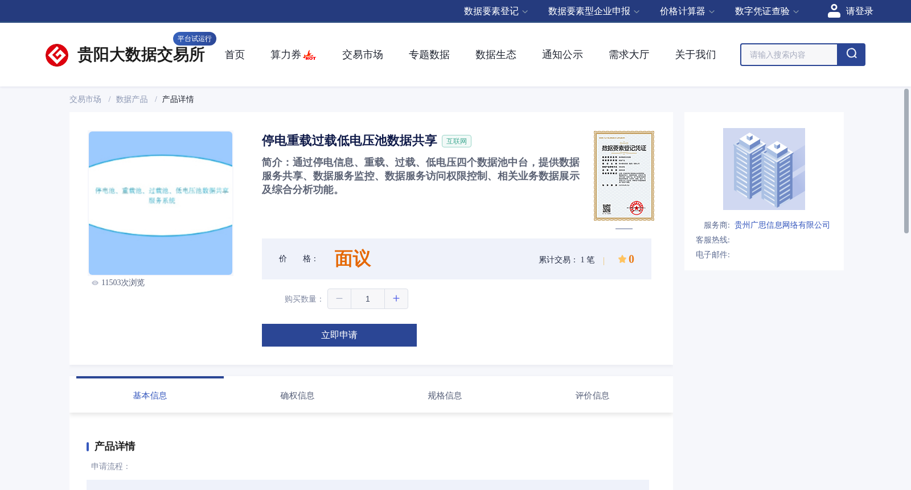Click the 立即申请 button
This screenshot has width=911, height=490.
pyautogui.click(x=339, y=335)
